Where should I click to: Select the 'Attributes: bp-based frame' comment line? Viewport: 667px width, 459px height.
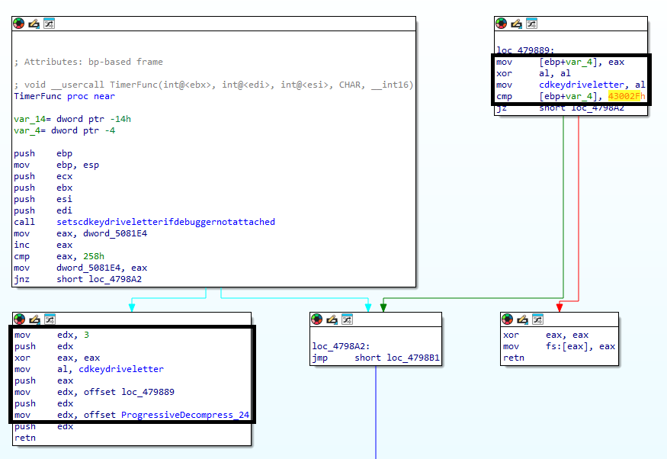(x=88, y=62)
